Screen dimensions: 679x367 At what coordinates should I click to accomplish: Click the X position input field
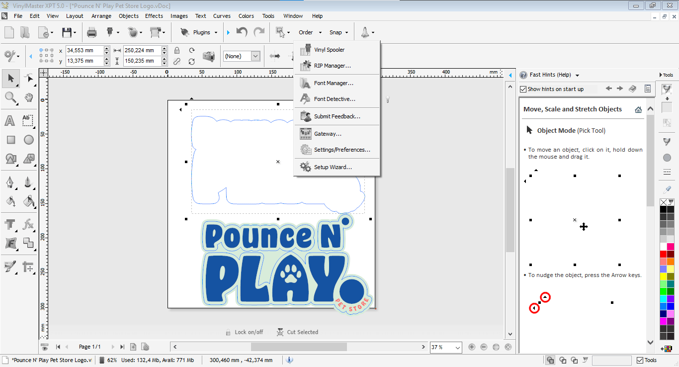click(85, 50)
